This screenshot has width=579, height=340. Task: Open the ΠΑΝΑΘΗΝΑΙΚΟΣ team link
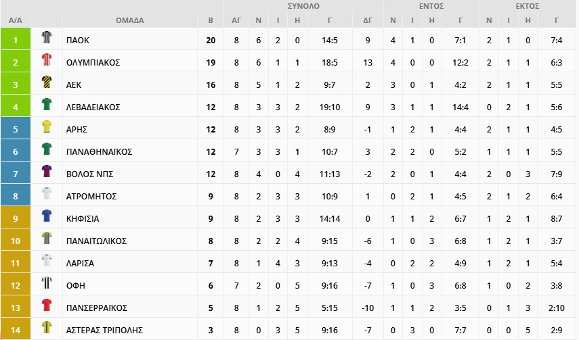pyautogui.click(x=100, y=151)
